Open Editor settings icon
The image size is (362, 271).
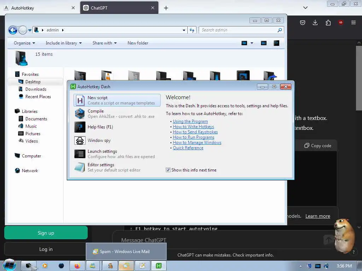click(x=80, y=167)
